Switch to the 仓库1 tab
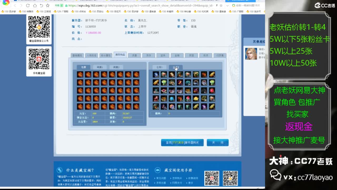This screenshot has width=337, height=190. pyautogui.click(x=160, y=67)
